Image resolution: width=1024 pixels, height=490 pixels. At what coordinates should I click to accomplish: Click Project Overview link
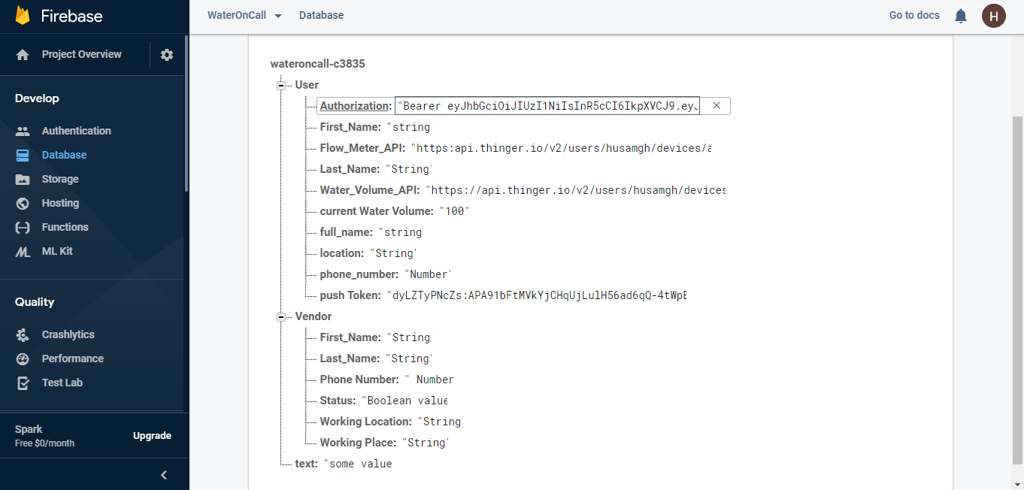[81, 54]
